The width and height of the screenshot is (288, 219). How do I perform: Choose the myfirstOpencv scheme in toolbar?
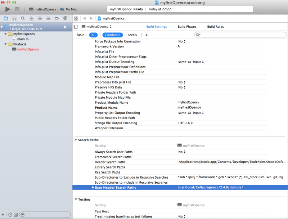click(x=42, y=9)
